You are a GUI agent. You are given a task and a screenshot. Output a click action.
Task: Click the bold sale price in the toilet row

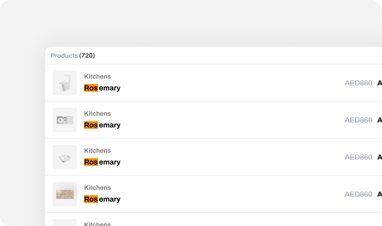[x=380, y=83]
